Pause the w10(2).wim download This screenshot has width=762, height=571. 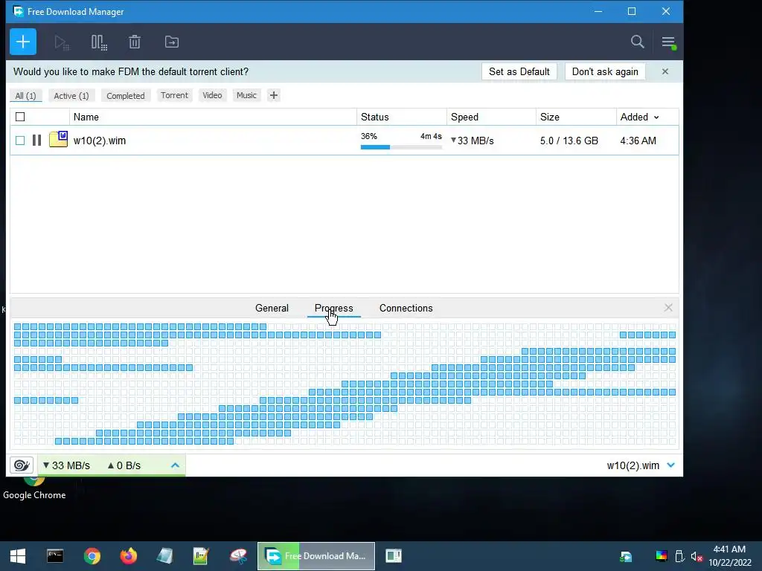(x=36, y=141)
